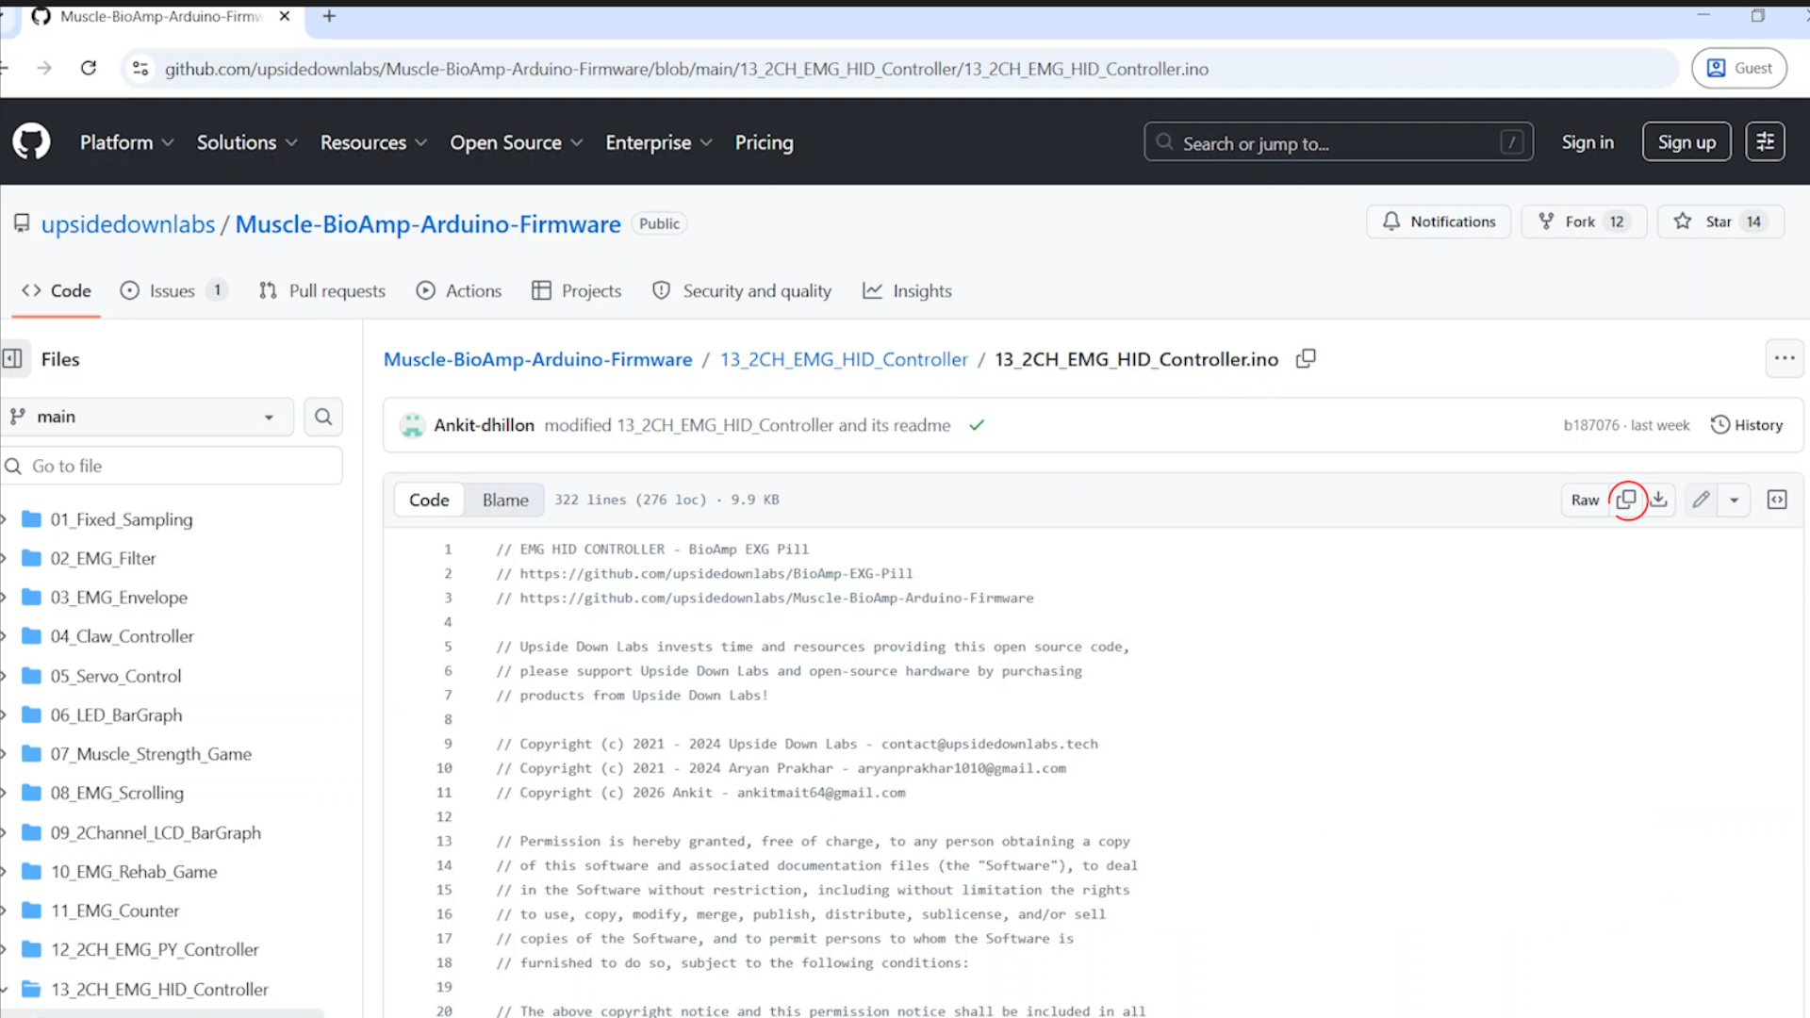
Task: Open a new browser tab
Action: coord(329,16)
